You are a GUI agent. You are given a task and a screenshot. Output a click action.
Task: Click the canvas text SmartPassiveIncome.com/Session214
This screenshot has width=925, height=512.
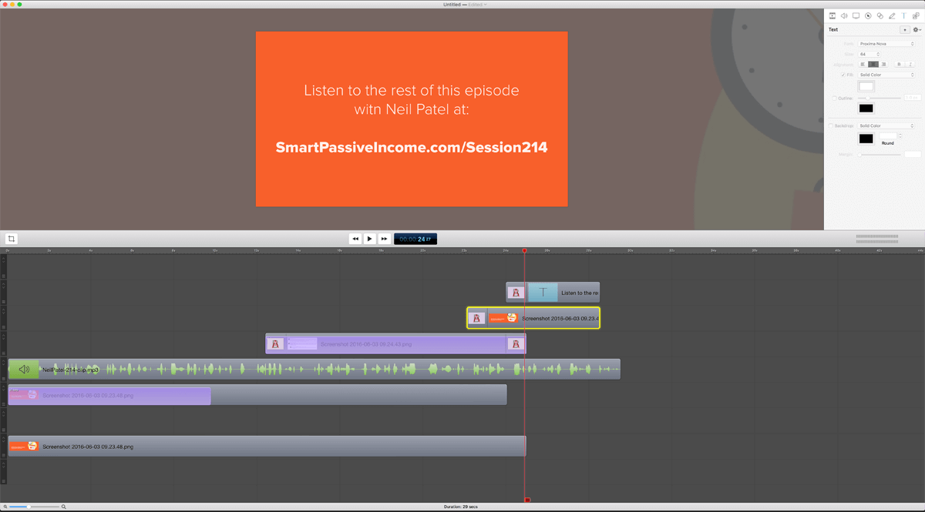pos(412,147)
